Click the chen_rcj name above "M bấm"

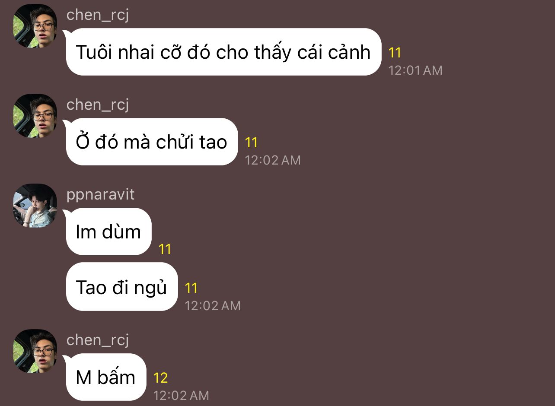click(x=98, y=340)
